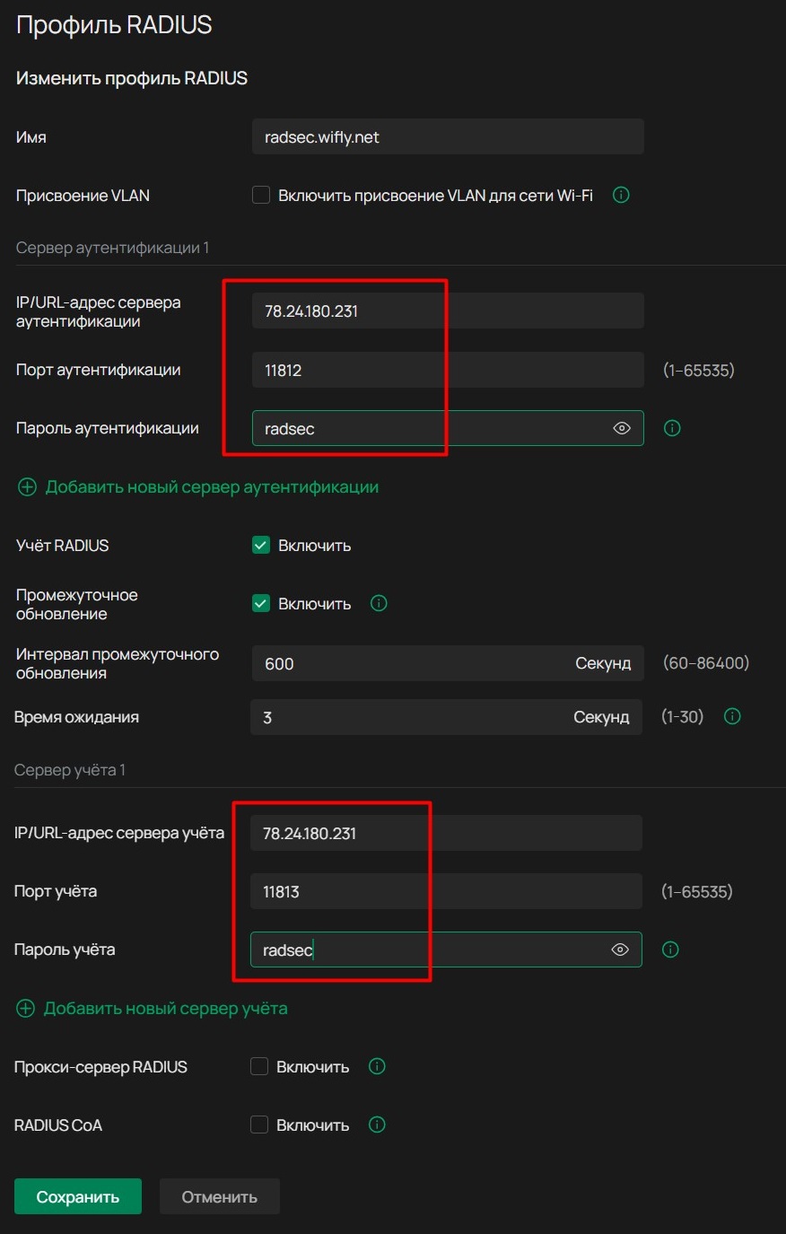Screen dimensions: 786x1234
Task: Click the authentication port field 11812
Action: (x=447, y=370)
